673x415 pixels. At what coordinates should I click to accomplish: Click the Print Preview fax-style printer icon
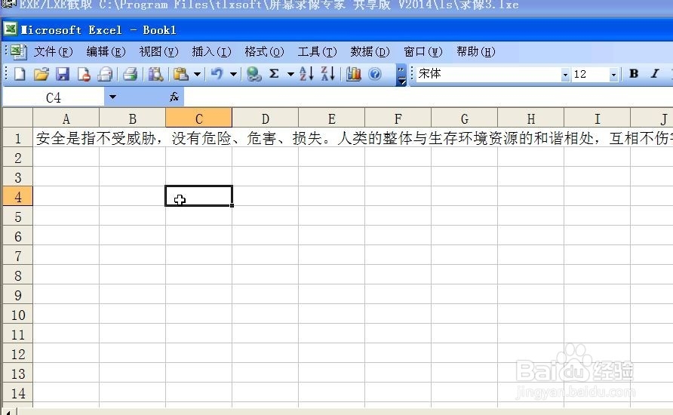pos(105,74)
